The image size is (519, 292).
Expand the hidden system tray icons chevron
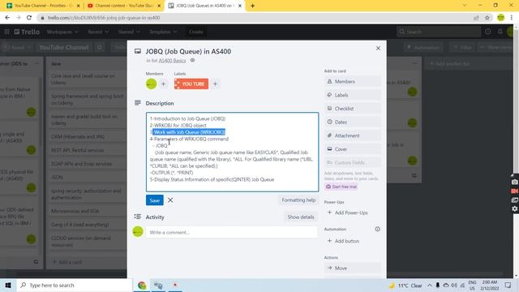(429, 286)
